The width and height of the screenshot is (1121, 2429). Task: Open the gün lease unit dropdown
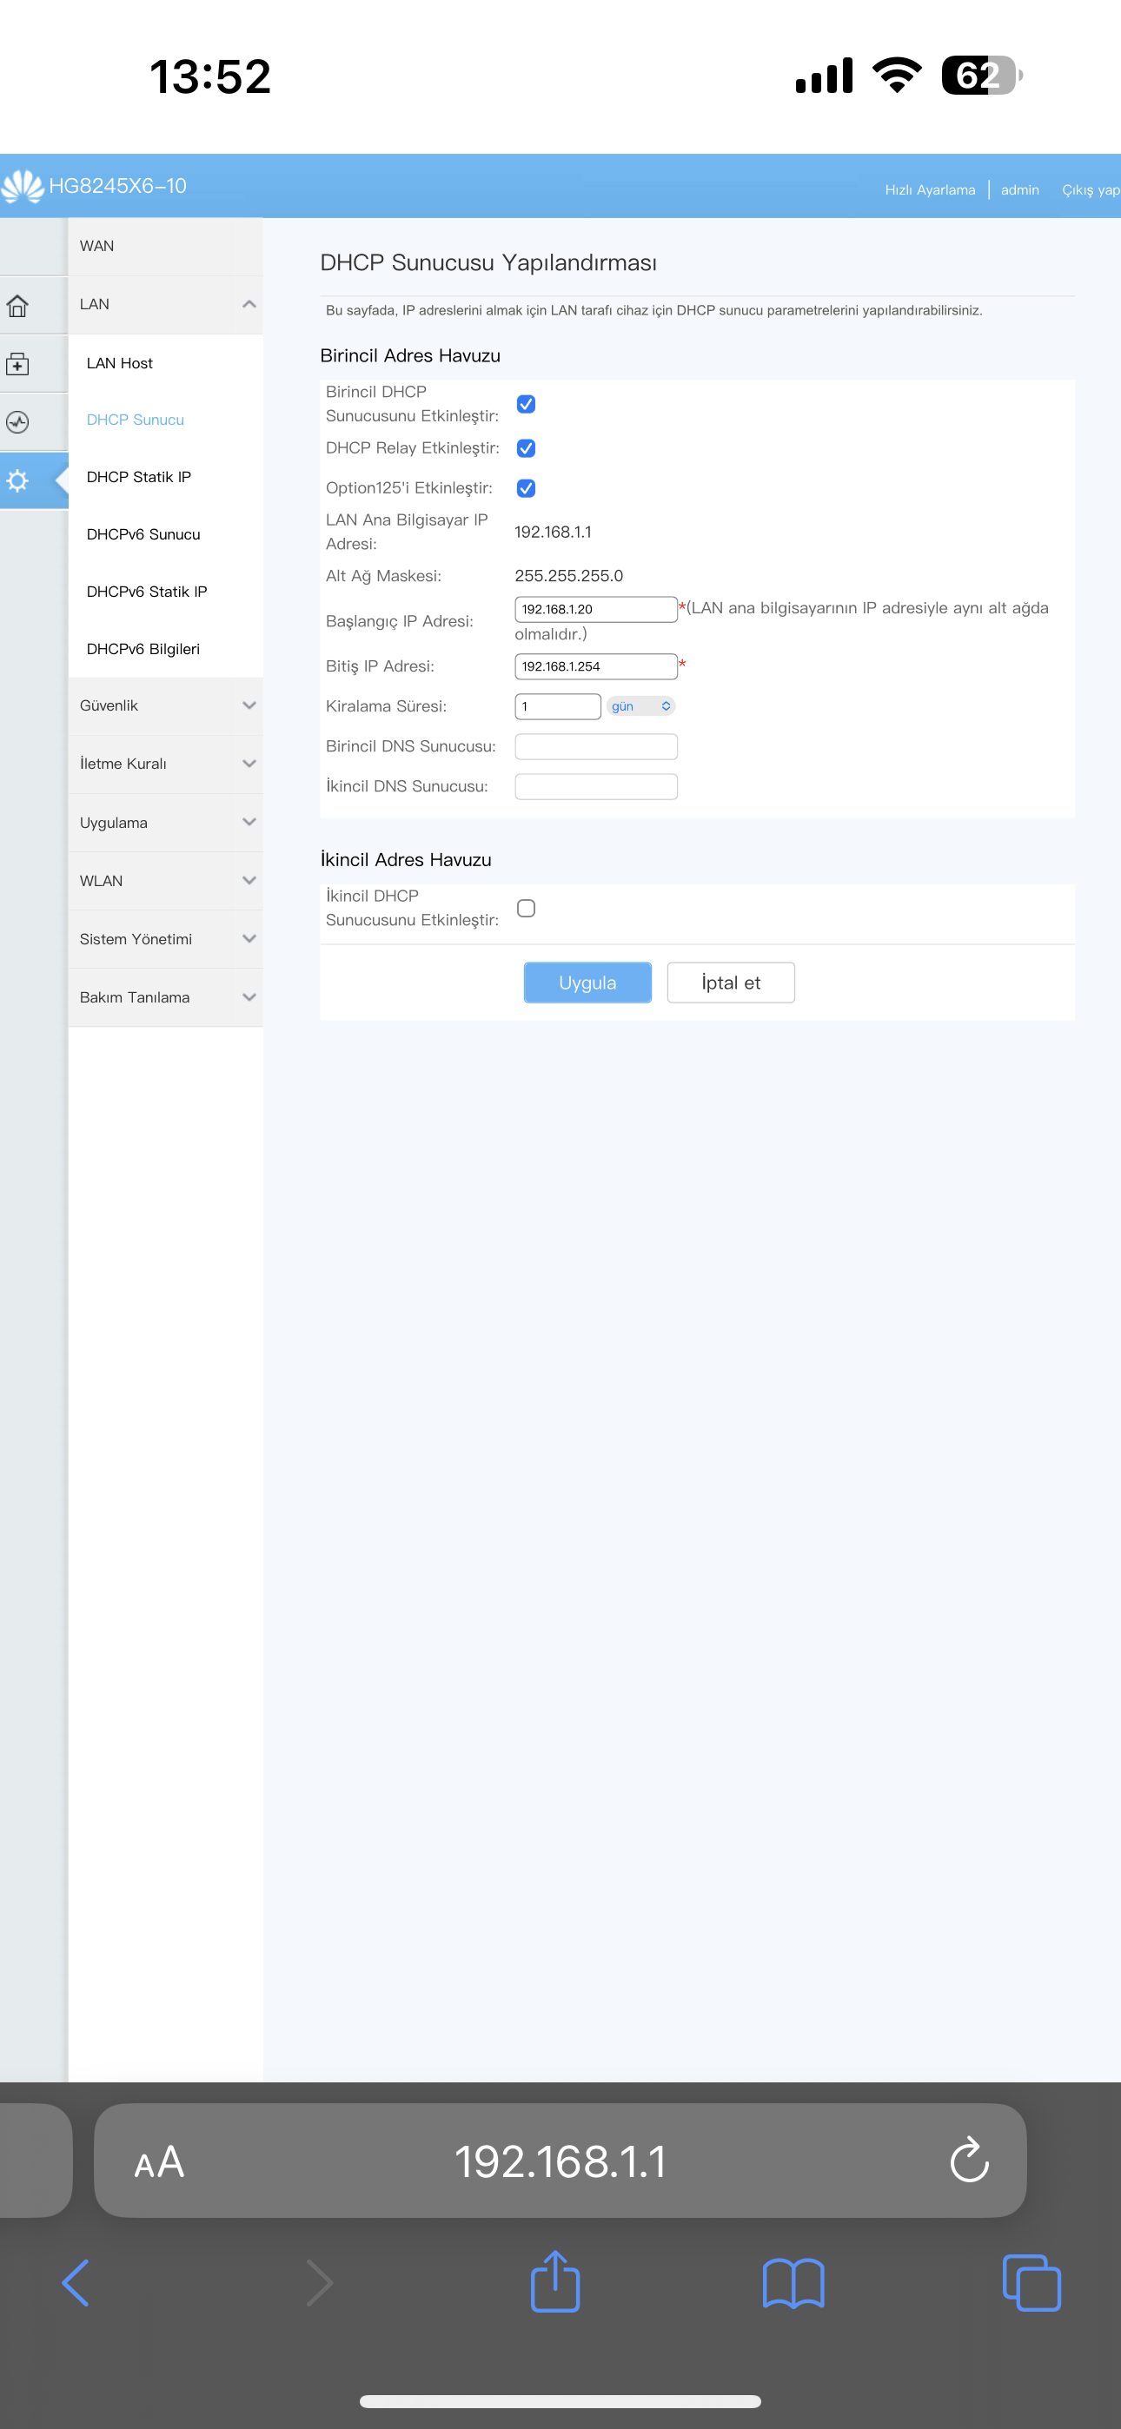(640, 706)
